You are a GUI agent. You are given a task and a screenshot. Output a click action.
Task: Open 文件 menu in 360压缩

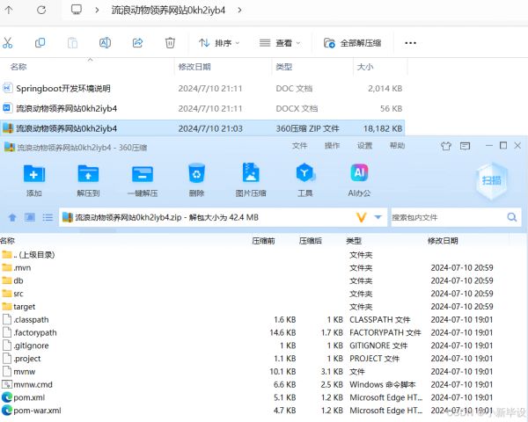click(299, 146)
